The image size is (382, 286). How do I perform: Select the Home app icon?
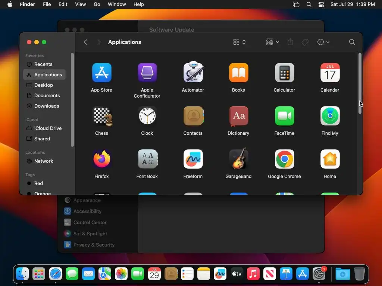[330, 159]
